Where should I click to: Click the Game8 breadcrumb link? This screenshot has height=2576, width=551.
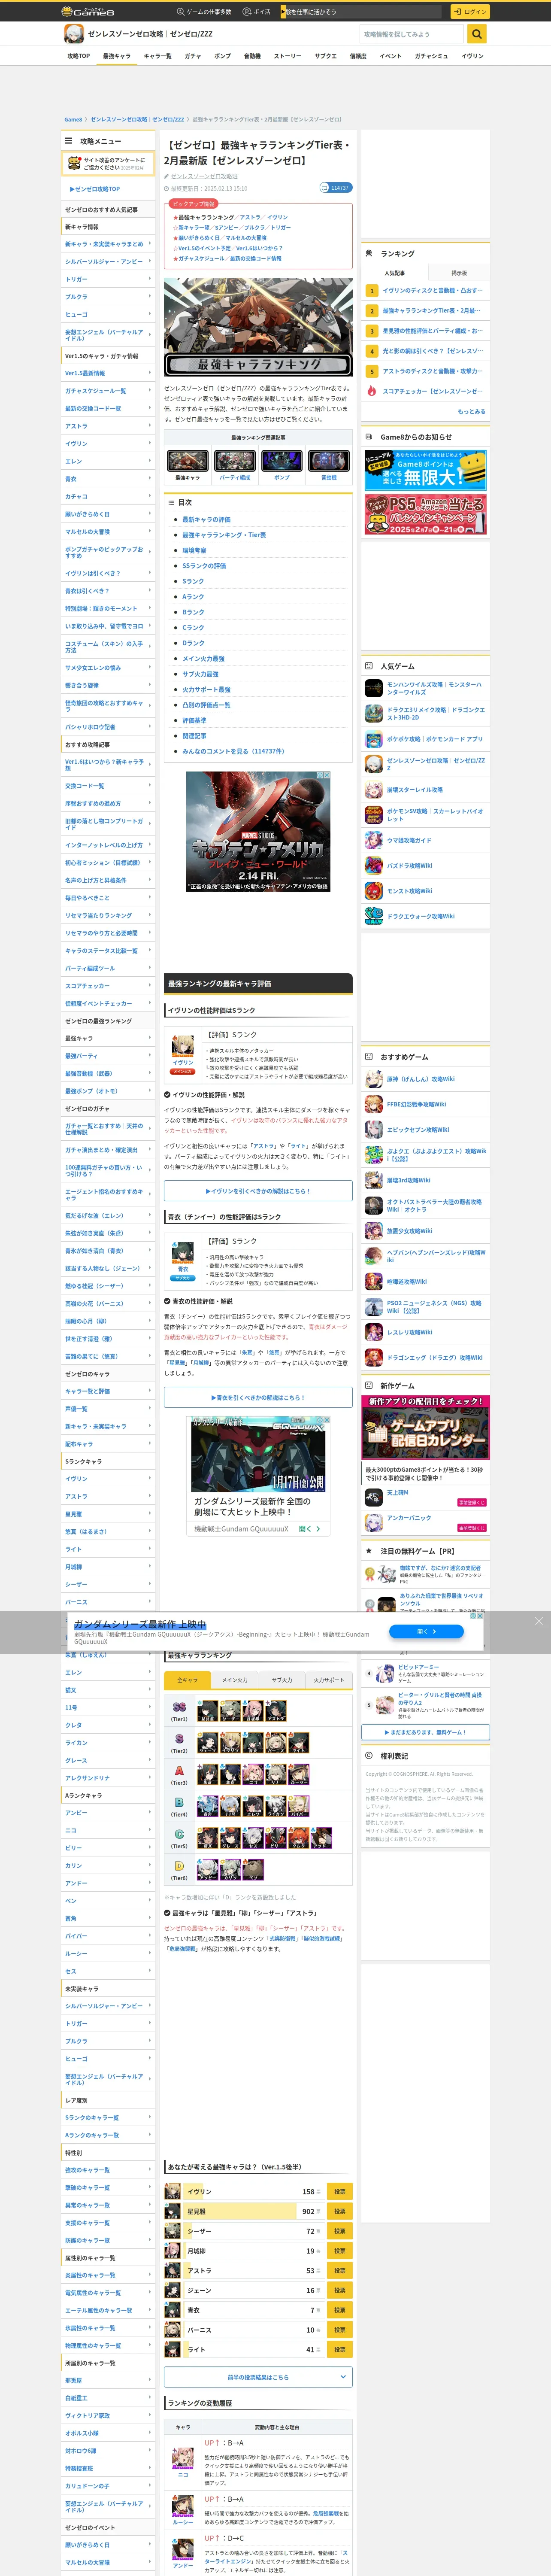73,119
